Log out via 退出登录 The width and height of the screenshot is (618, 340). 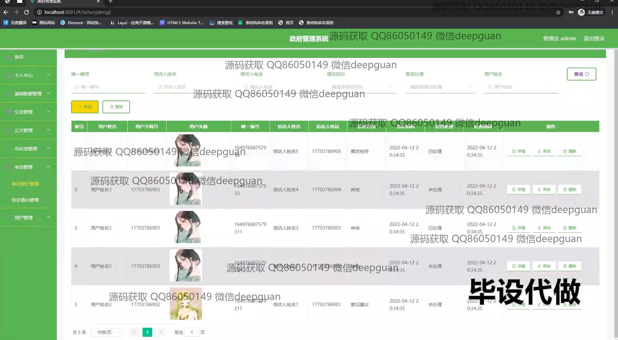point(594,39)
